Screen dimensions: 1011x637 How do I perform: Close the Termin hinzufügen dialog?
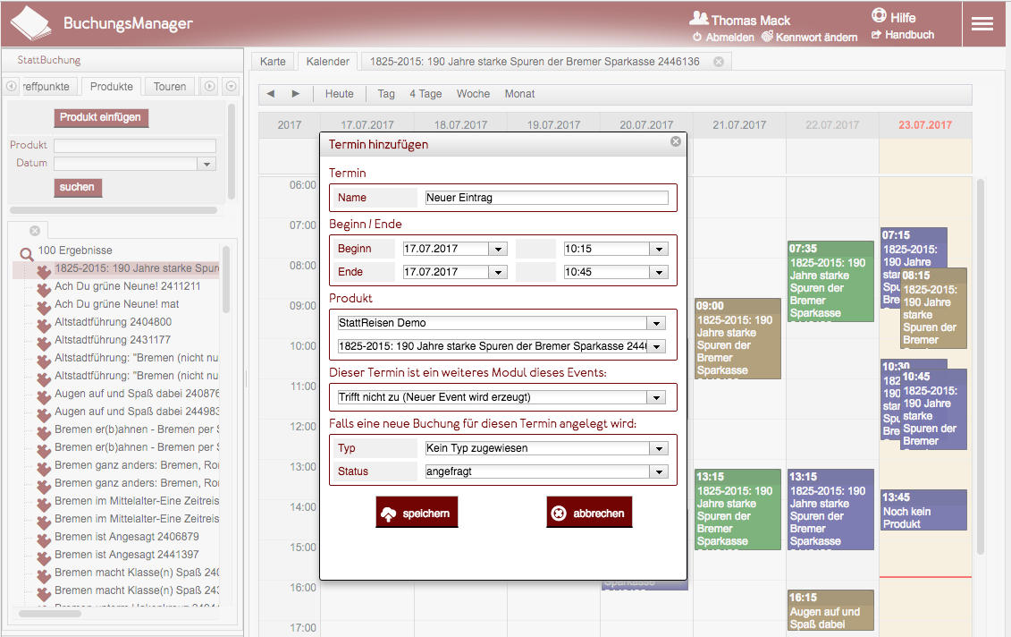[x=676, y=141]
